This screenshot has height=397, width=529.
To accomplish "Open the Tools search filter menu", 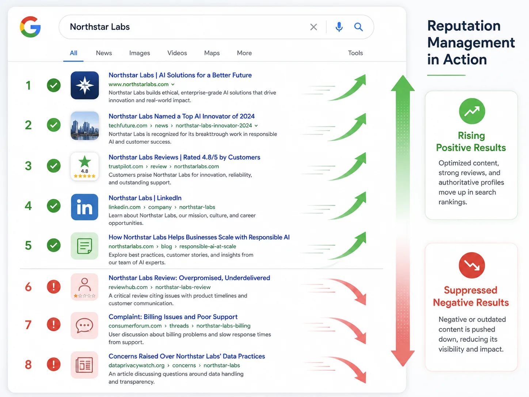I will pyautogui.click(x=355, y=53).
